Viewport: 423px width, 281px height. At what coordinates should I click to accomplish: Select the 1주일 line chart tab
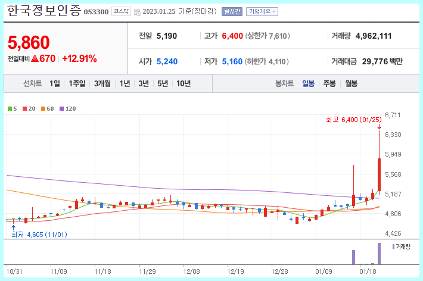tap(77, 83)
